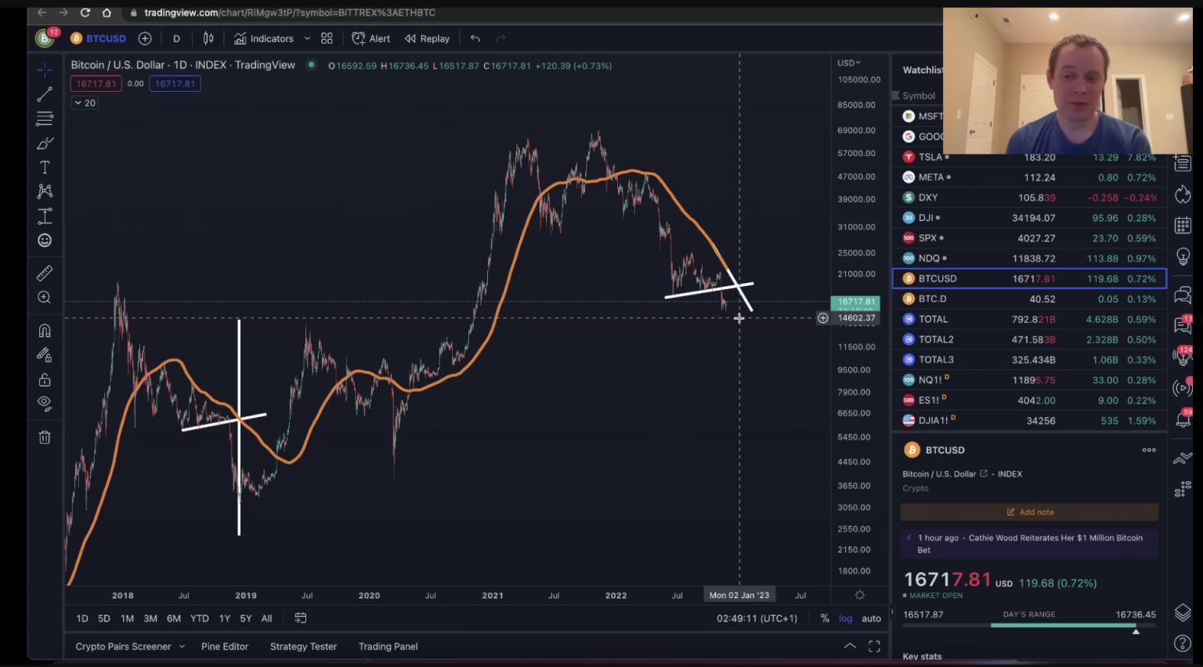Change the D timeframe interval
This screenshot has width=1203, height=667.
[176, 38]
